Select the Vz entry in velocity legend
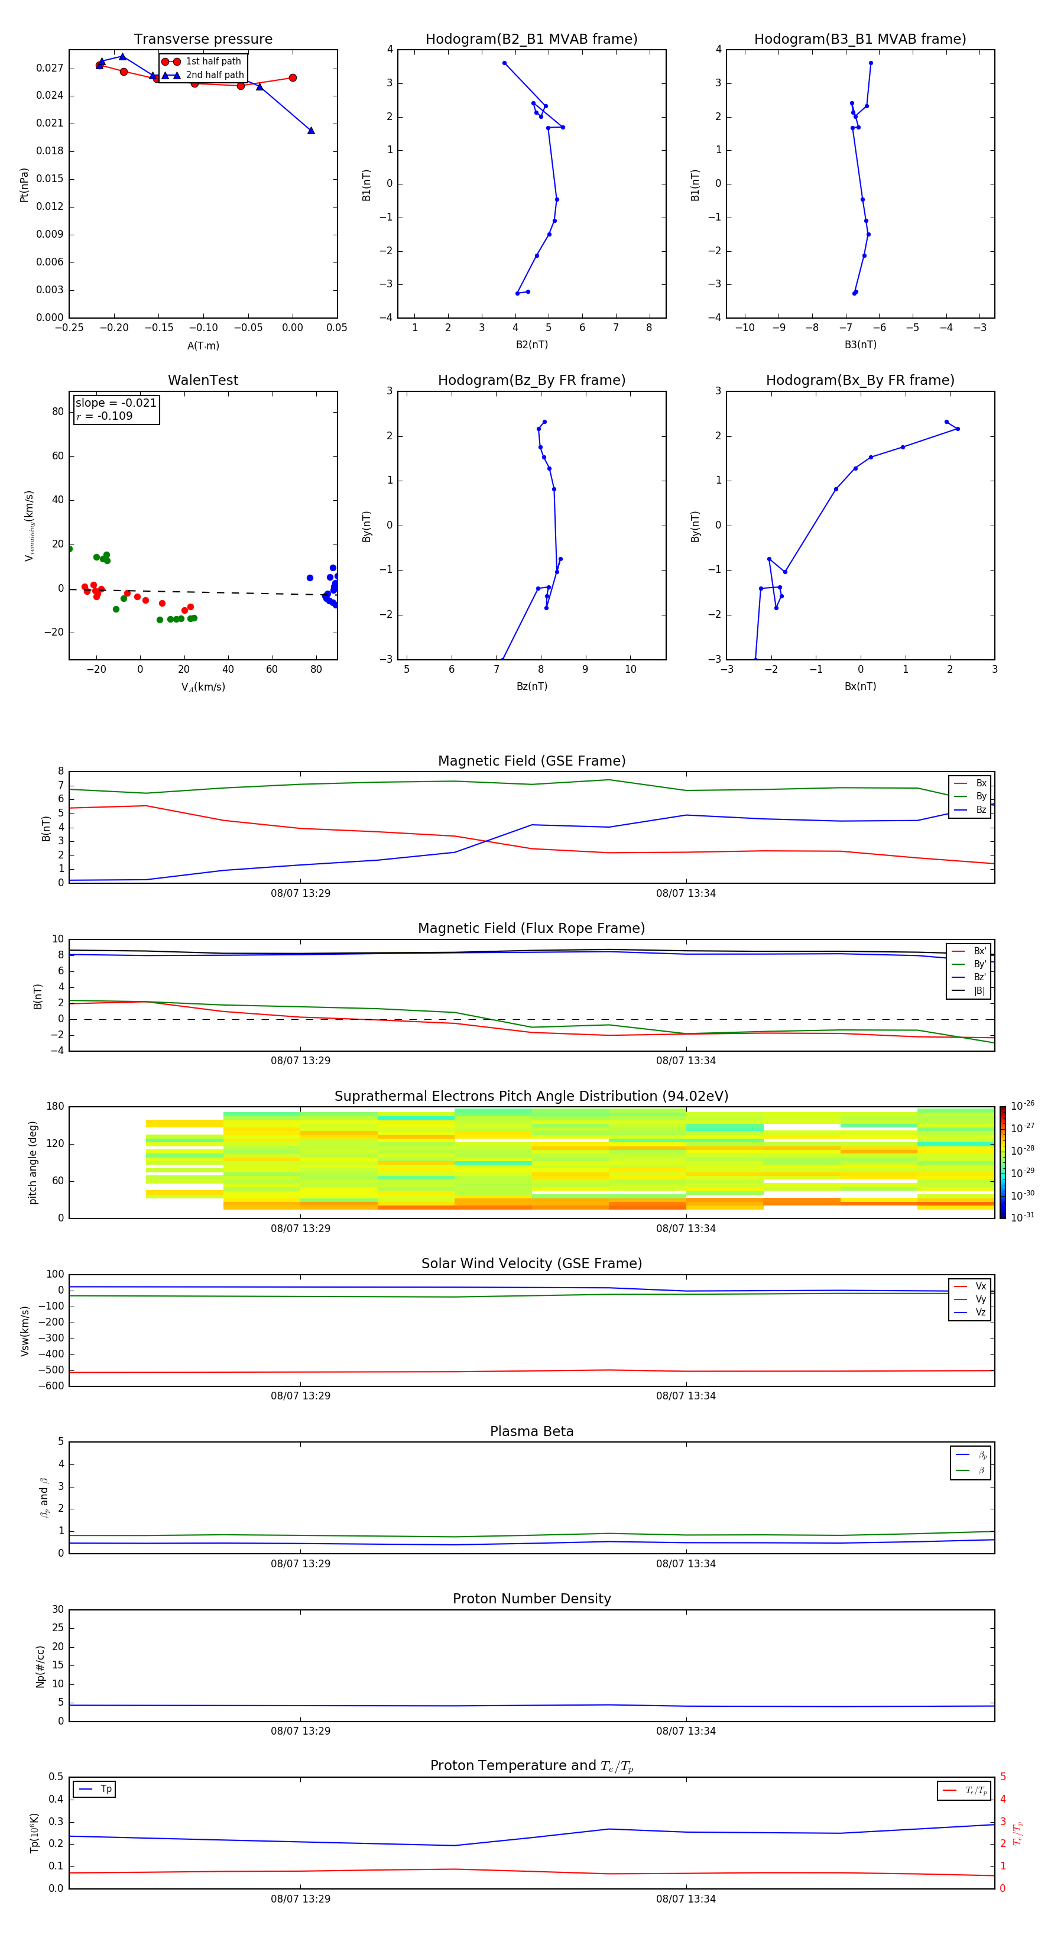 [x=970, y=1312]
